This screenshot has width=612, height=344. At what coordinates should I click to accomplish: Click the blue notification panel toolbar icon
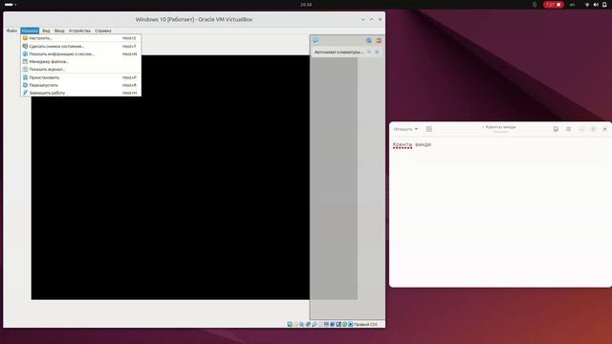pyautogui.click(x=369, y=40)
